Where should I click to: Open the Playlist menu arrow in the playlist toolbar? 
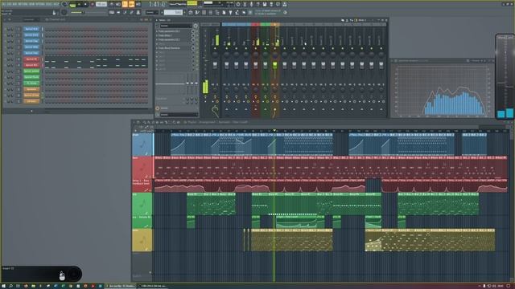[x=134, y=122]
